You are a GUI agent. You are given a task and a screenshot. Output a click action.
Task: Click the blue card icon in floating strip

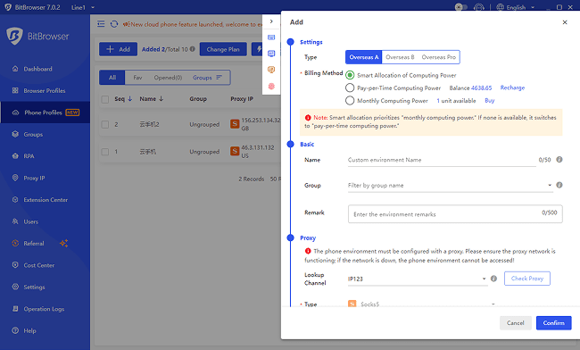pos(271,37)
